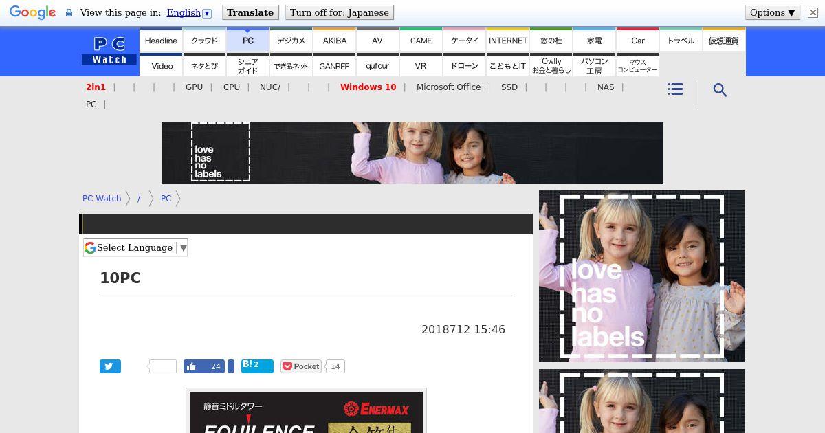Open the トラベル tab
The height and width of the screenshot is (433, 825).
coord(681,40)
